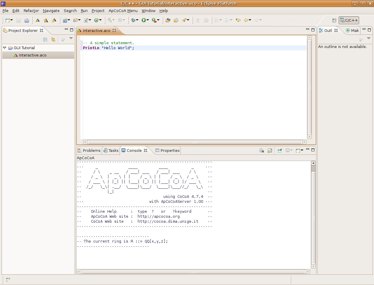Image resolution: width=374 pixels, height=285 pixels.
Task: Click the Back navigation yellow arrow
Action: [246, 20]
